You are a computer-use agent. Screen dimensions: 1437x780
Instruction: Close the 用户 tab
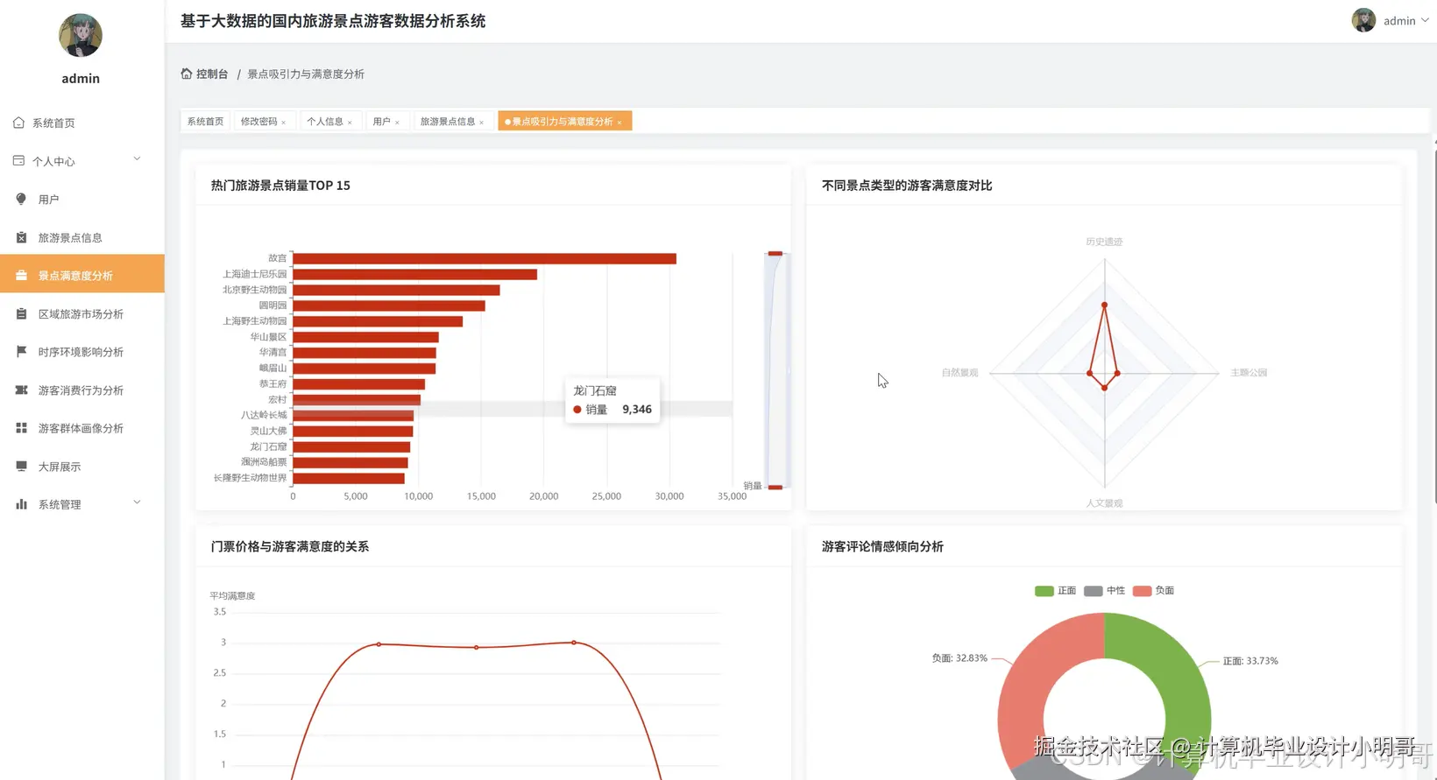397,123
